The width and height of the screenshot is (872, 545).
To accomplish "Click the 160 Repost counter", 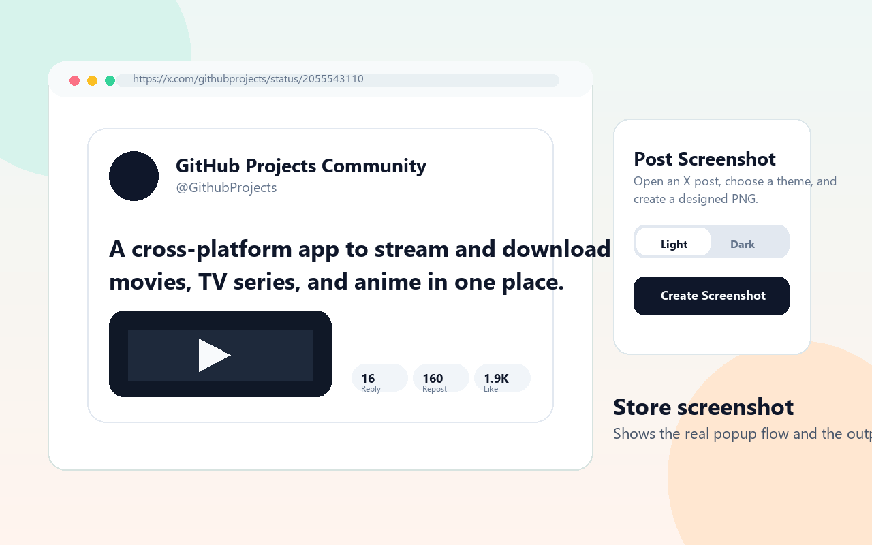I will [x=441, y=378].
